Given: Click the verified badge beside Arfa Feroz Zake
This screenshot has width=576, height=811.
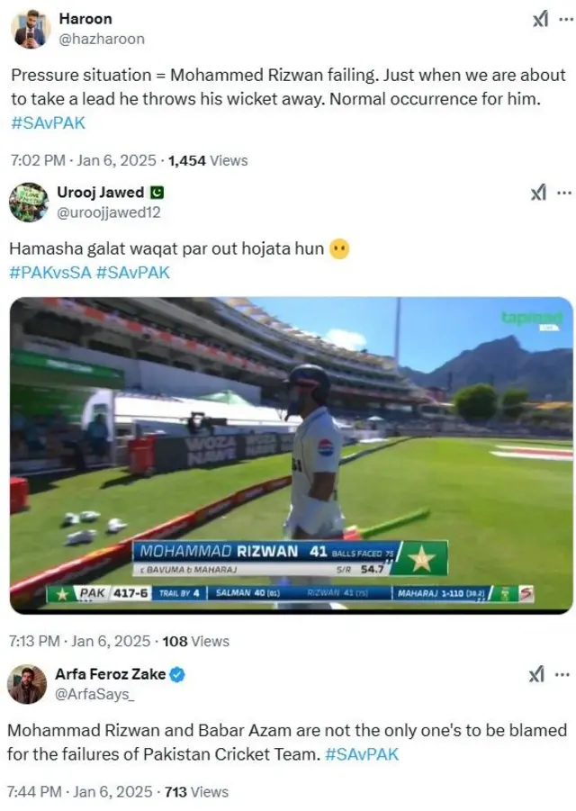Looking at the screenshot, I should click(x=178, y=674).
